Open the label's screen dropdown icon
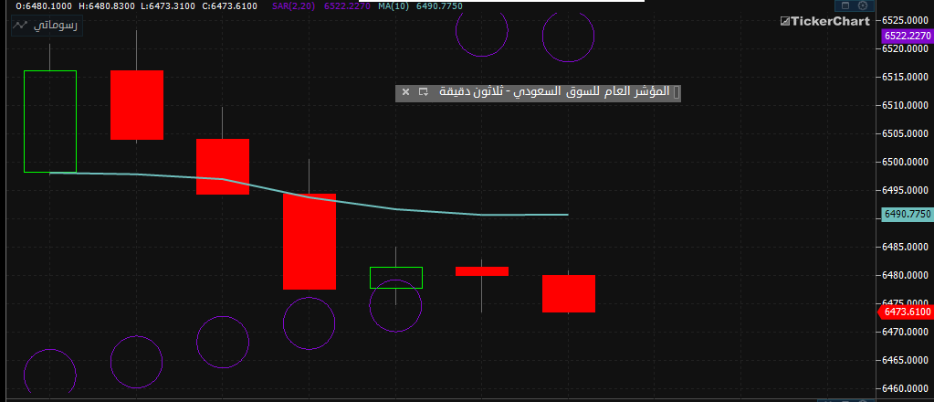 point(424,92)
